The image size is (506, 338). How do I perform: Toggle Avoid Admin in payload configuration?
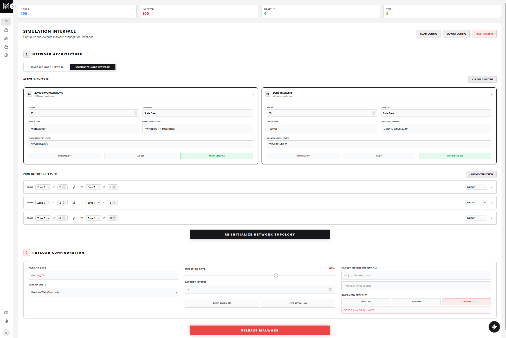pos(222,303)
